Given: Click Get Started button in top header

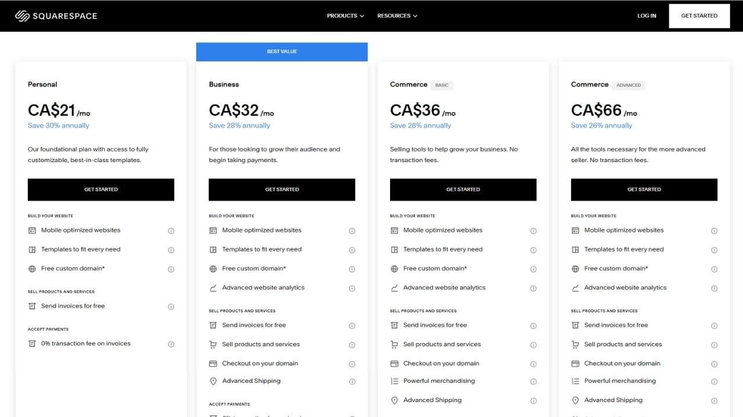Looking at the screenshot, I should (x=699, y=16).
